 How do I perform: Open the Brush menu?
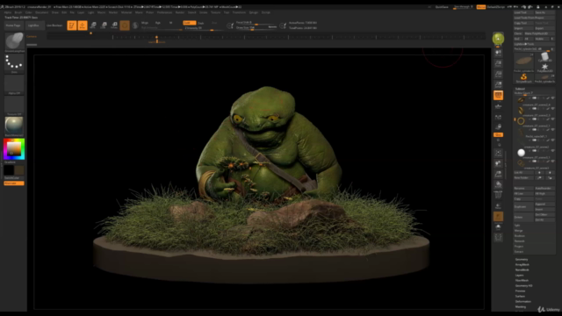pyautogui.click(x=18, y=12)
